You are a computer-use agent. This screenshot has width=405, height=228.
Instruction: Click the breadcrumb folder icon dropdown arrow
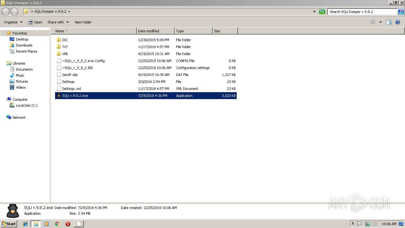[32, 12]
